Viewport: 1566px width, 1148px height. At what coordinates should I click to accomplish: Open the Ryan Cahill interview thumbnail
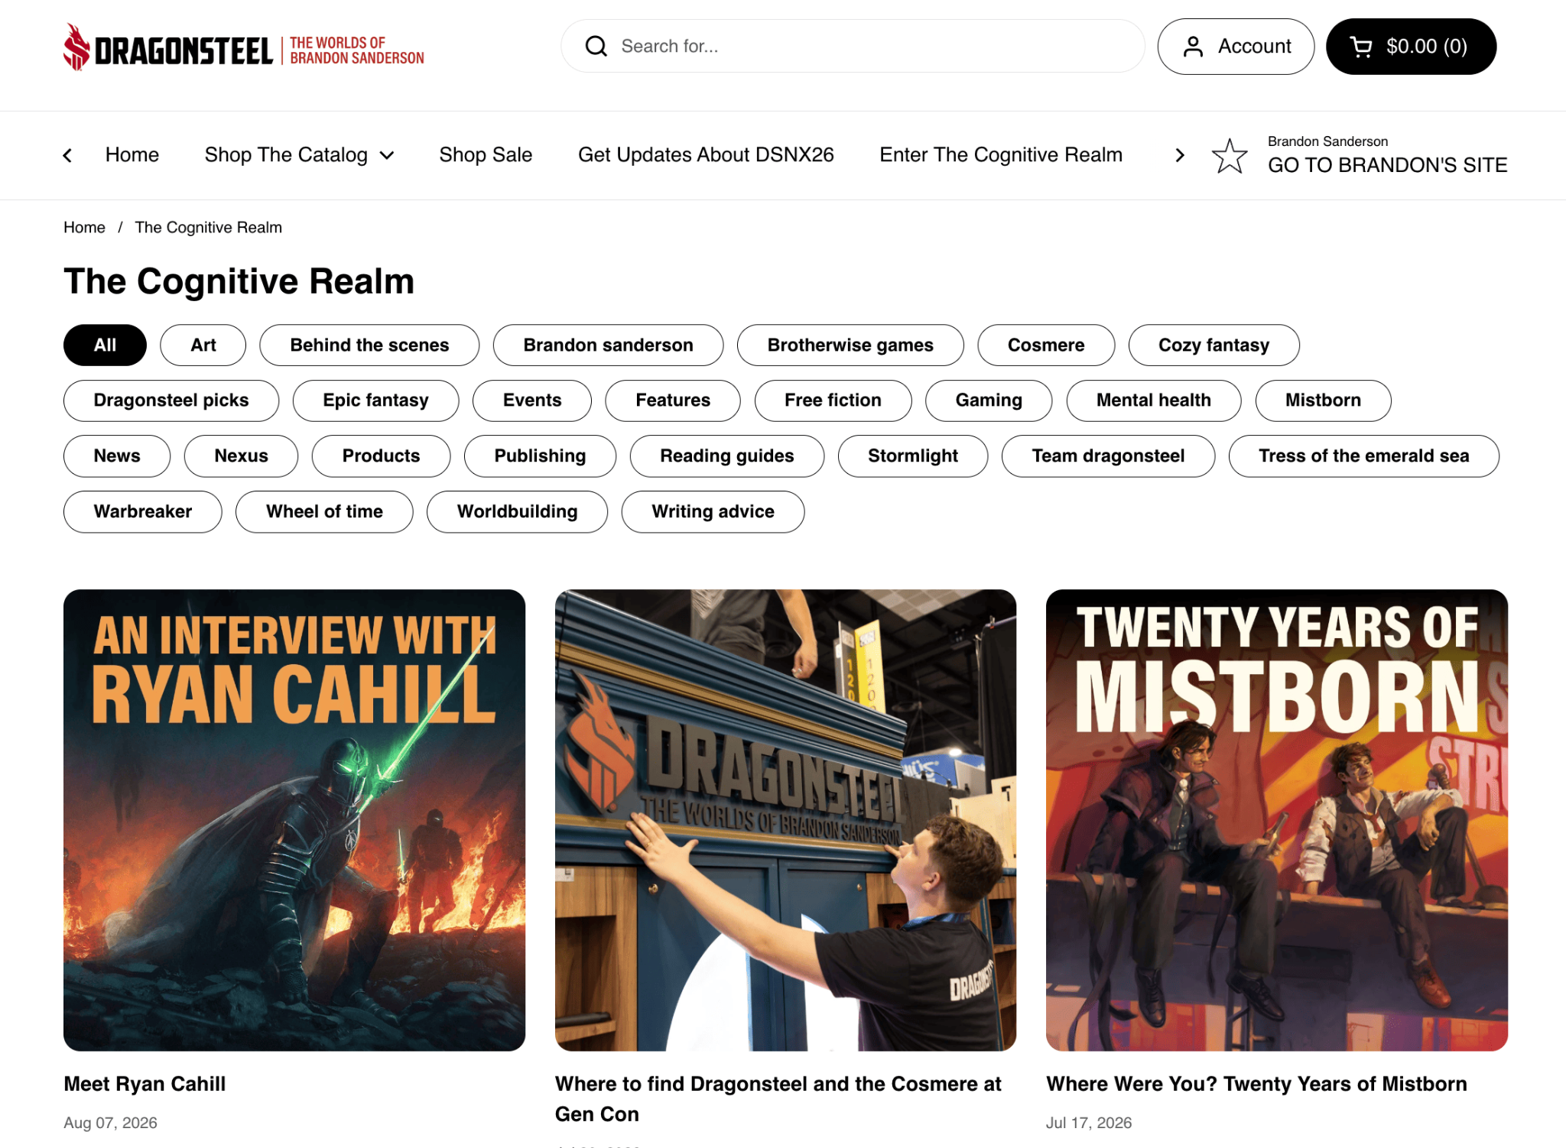tap(294, 820)
